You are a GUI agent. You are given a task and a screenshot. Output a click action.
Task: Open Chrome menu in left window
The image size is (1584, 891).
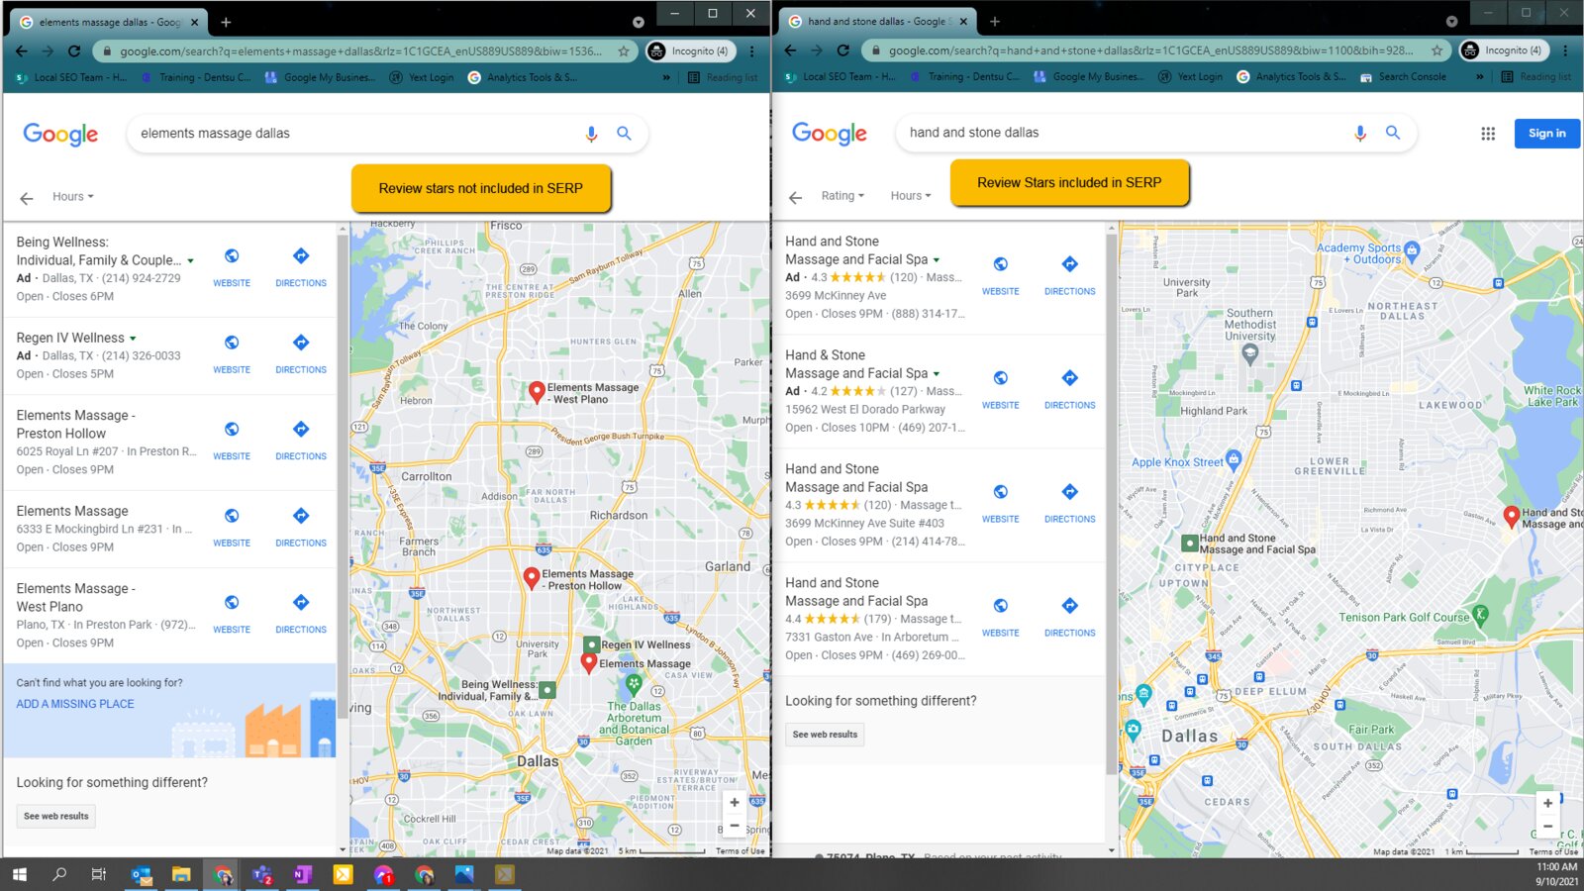click(752, 50)
